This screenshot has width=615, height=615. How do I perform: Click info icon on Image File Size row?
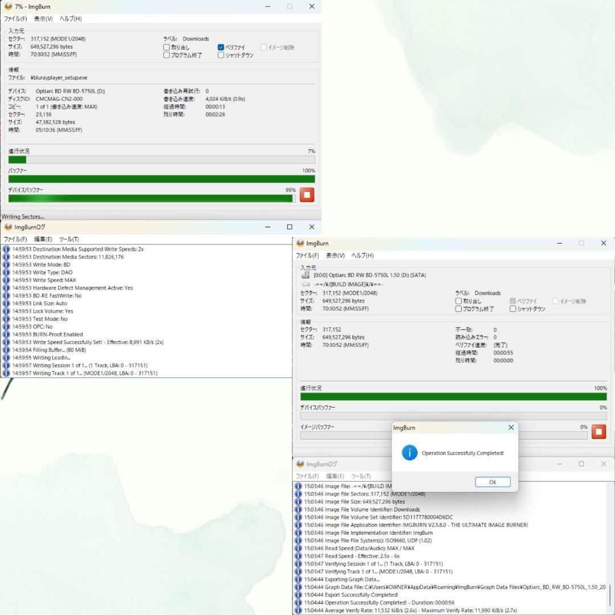[x=298, y=502]
